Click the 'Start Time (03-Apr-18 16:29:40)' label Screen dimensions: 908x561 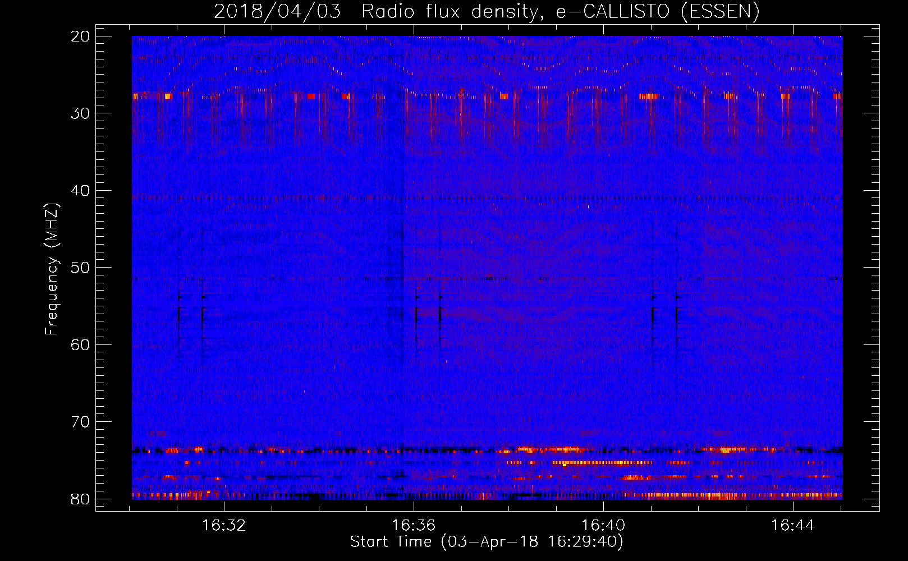click(487, 542)
